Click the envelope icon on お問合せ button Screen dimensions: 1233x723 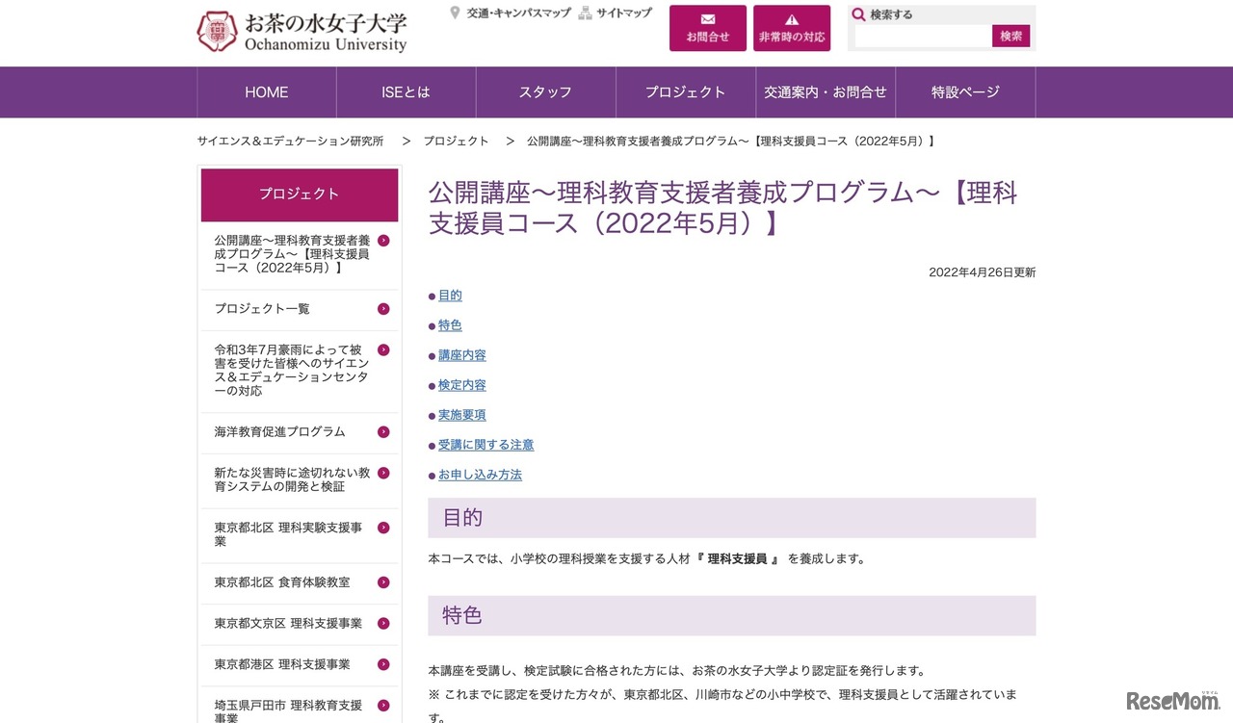tap(708, 17)
